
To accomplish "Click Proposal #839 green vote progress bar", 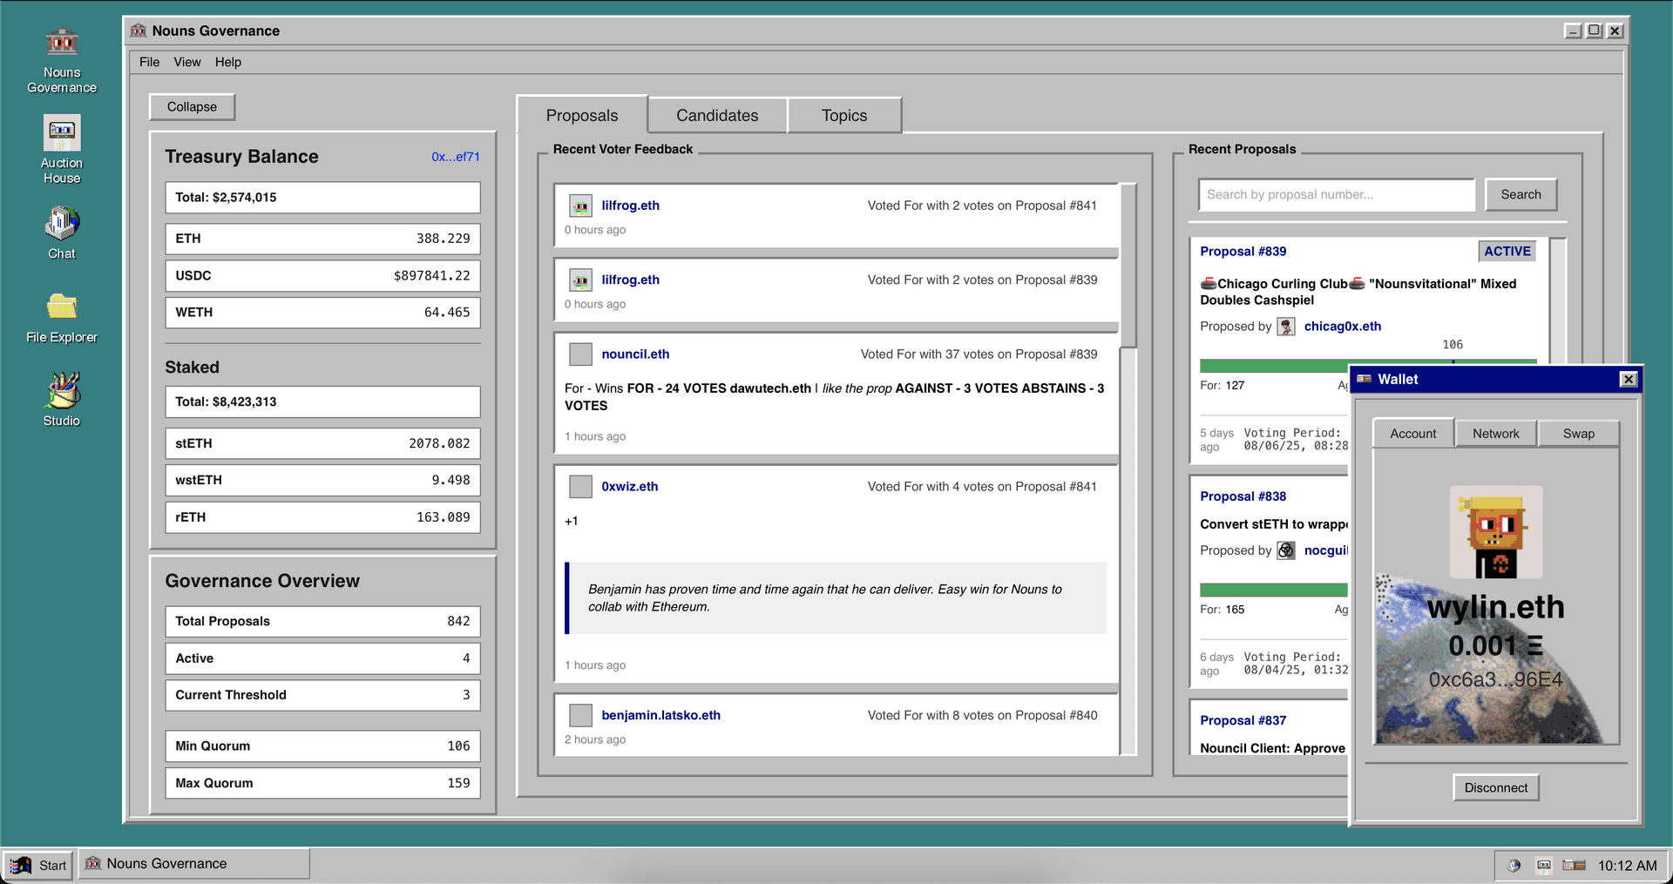I will click(1272, 366).
